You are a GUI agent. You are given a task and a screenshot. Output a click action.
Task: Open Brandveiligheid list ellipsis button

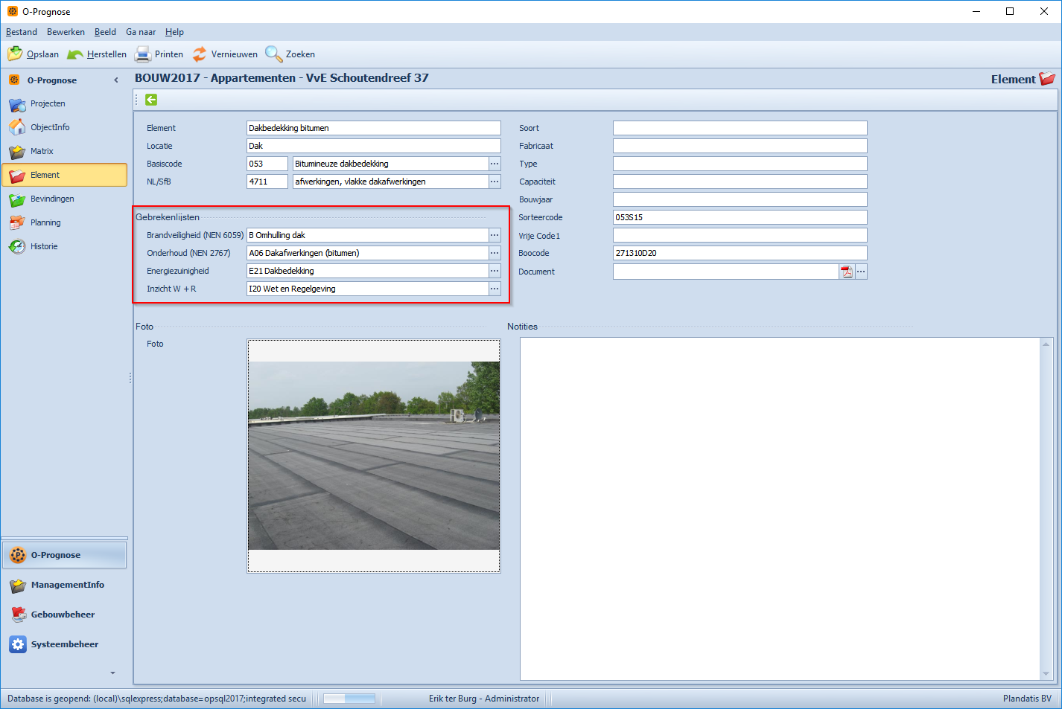coord(495,235)
